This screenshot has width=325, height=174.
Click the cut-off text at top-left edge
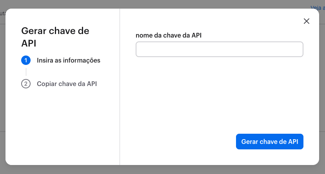[2, 13]
